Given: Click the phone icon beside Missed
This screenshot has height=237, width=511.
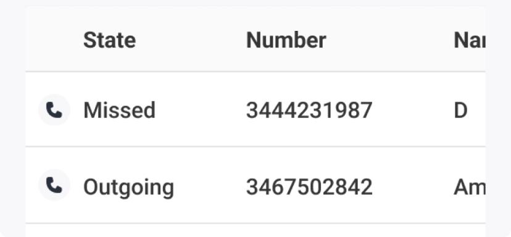Looking at the screenshot, I should pos(54,110).
